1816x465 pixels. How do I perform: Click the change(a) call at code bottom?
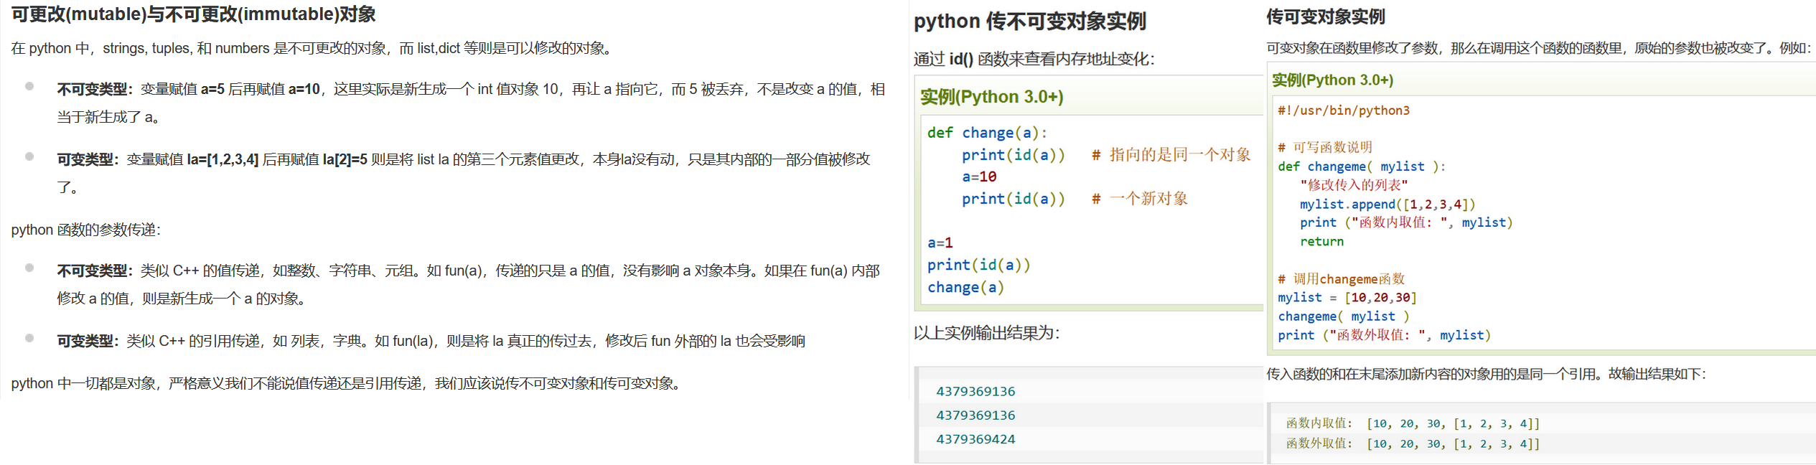point(965,287)
